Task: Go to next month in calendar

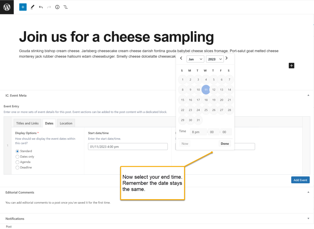Action: click(227, 58)
